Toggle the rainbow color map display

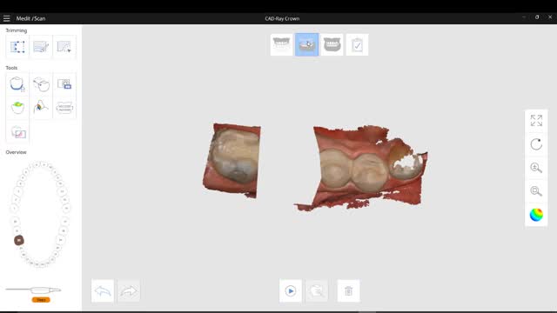click(x=536, y=215)
